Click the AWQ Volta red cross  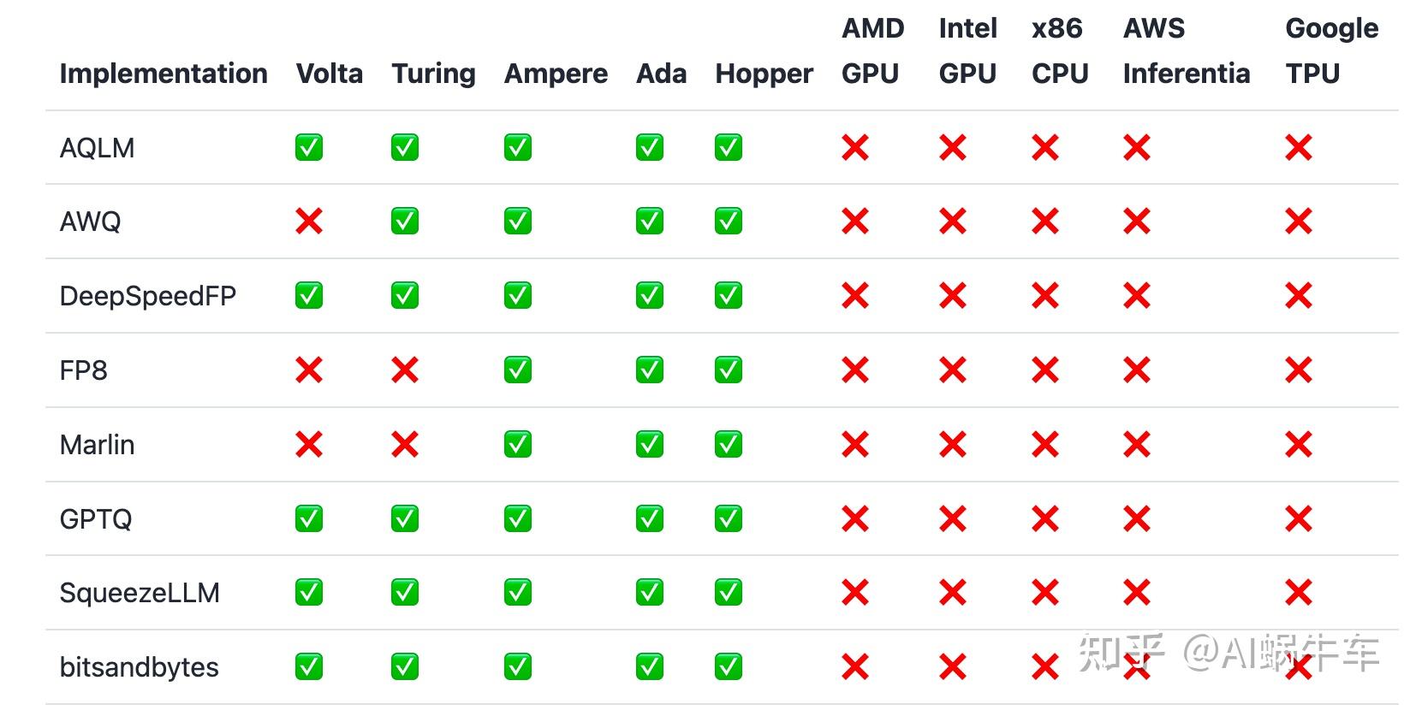309,222
